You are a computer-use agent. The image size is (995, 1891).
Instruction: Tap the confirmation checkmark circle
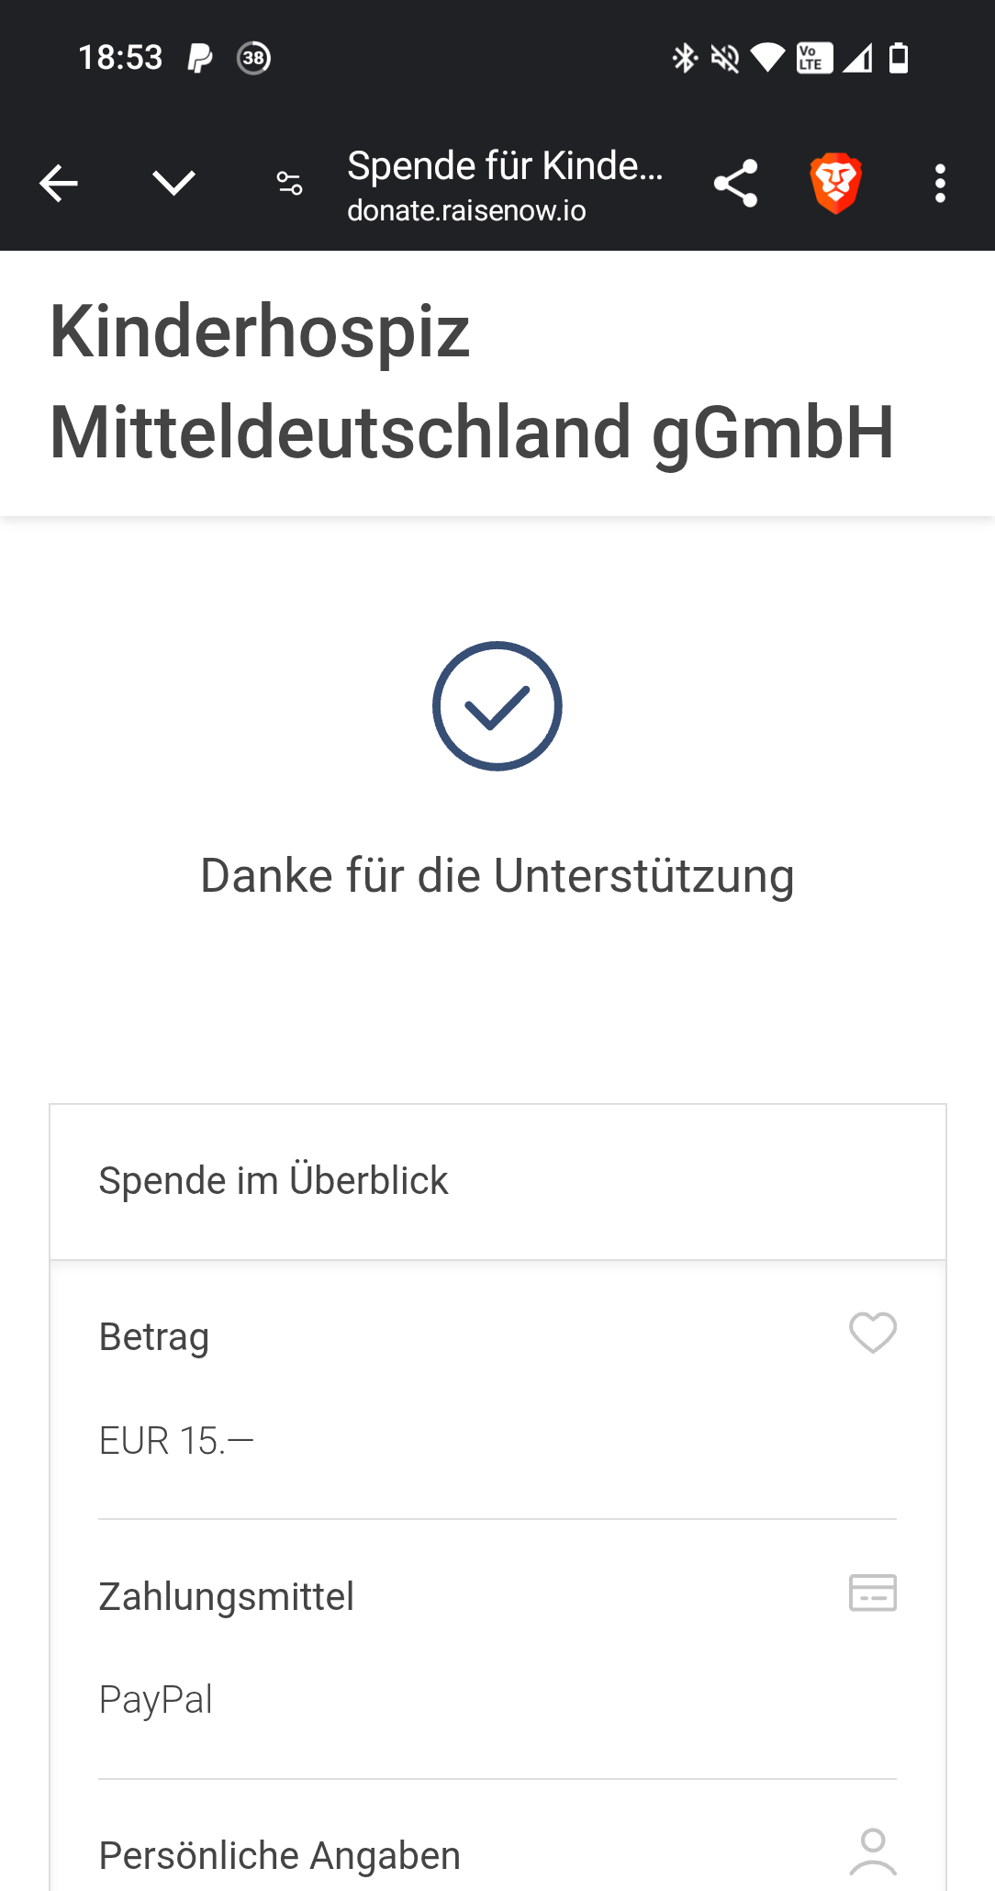(x=497, y=706)
